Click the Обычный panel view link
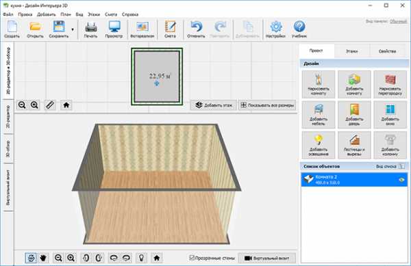This screenshot has width=411, height=266. point(399,21)
